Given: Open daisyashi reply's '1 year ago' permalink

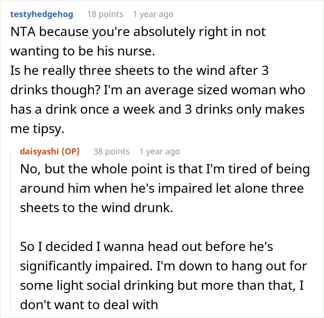Looking at the screenshot, I should [x=160, y=151].
